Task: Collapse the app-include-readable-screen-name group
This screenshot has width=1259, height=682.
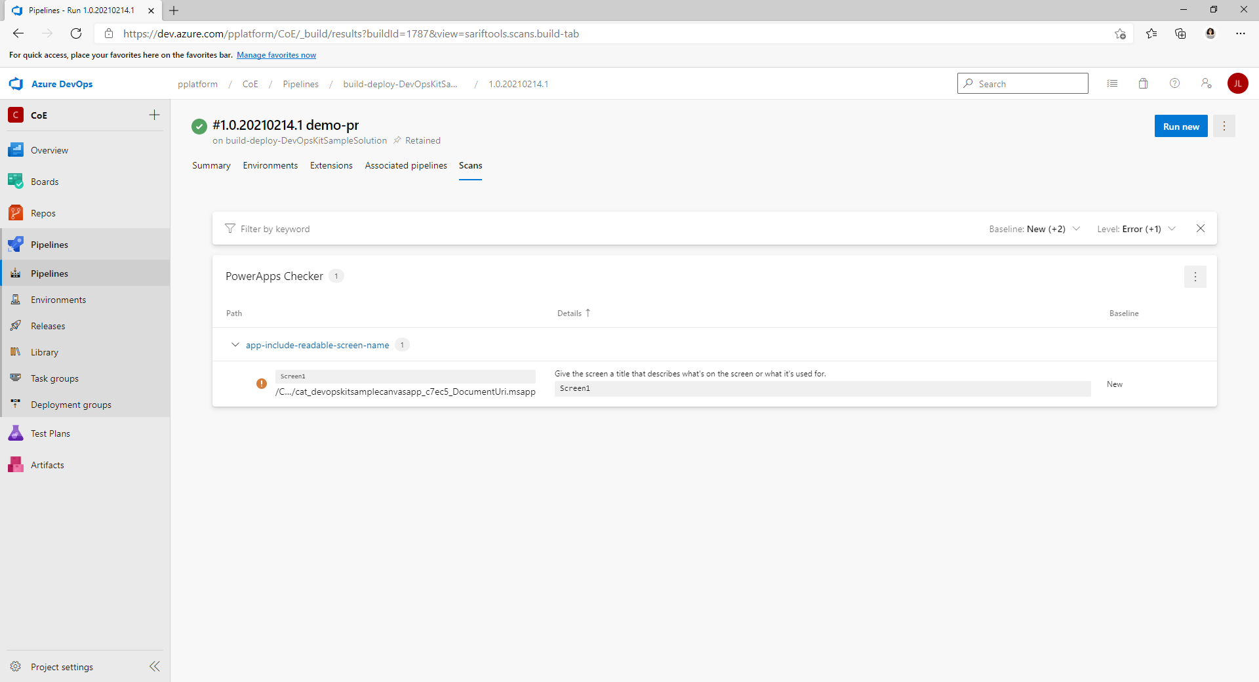Action: coord(235,344)
